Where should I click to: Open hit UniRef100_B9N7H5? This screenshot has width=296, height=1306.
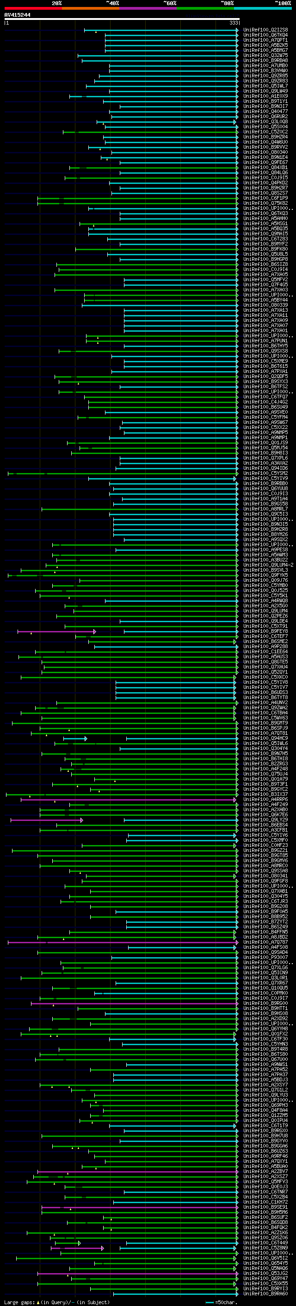point(265,753)
